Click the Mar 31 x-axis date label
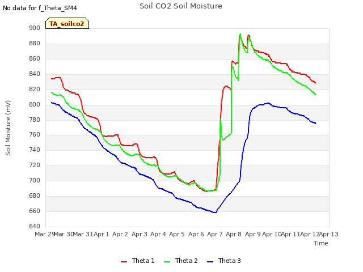This screenshot has height=272, width=363. pos(83,234)
